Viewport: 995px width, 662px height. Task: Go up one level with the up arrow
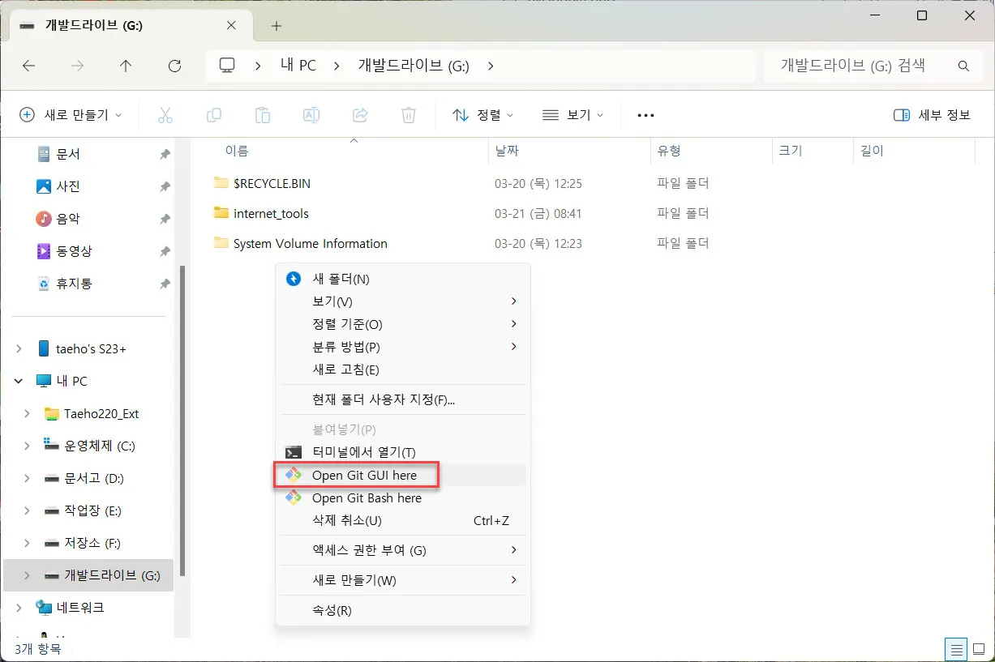tap(126, 66)
